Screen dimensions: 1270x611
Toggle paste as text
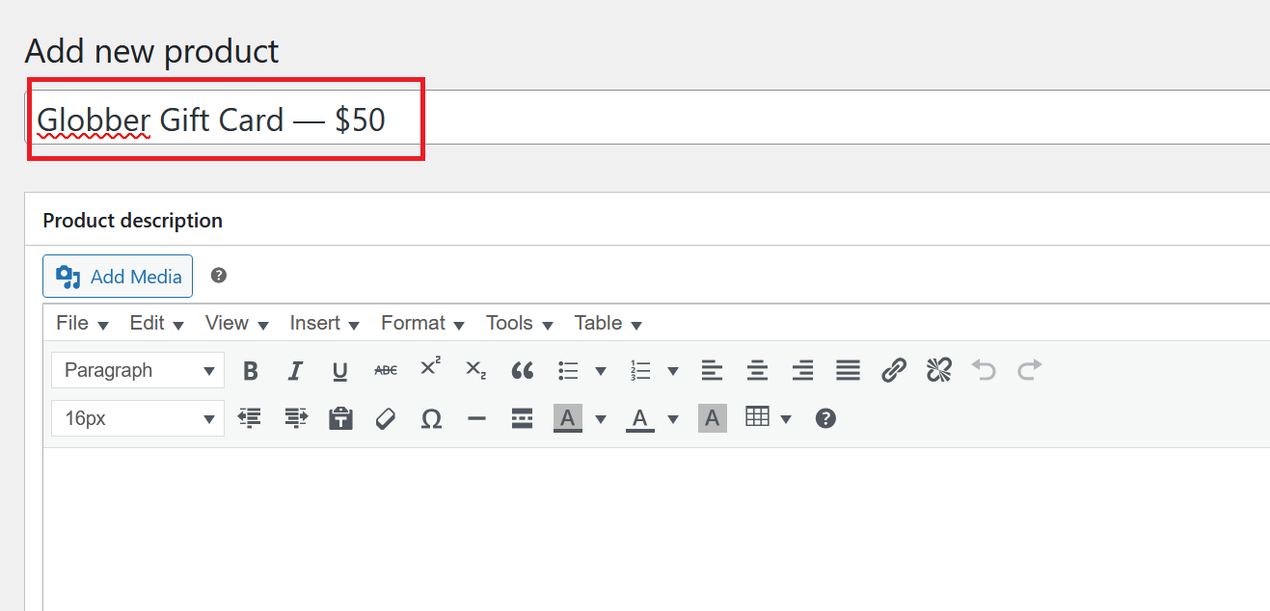tap(340, 418)
